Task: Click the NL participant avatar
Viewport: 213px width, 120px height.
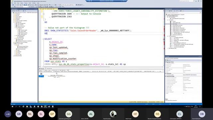Action: pos(30,114)
